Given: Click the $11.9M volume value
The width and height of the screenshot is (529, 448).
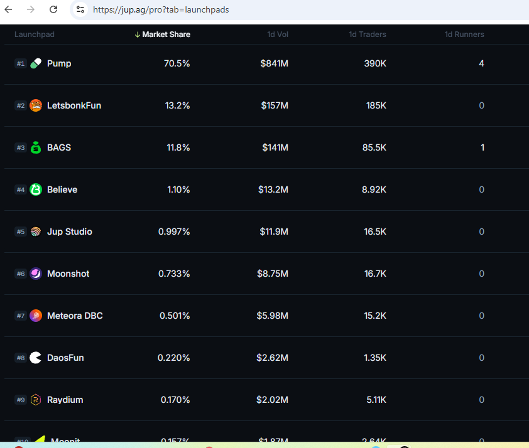Looking at the screenshot, I should (x=274, y=232).
